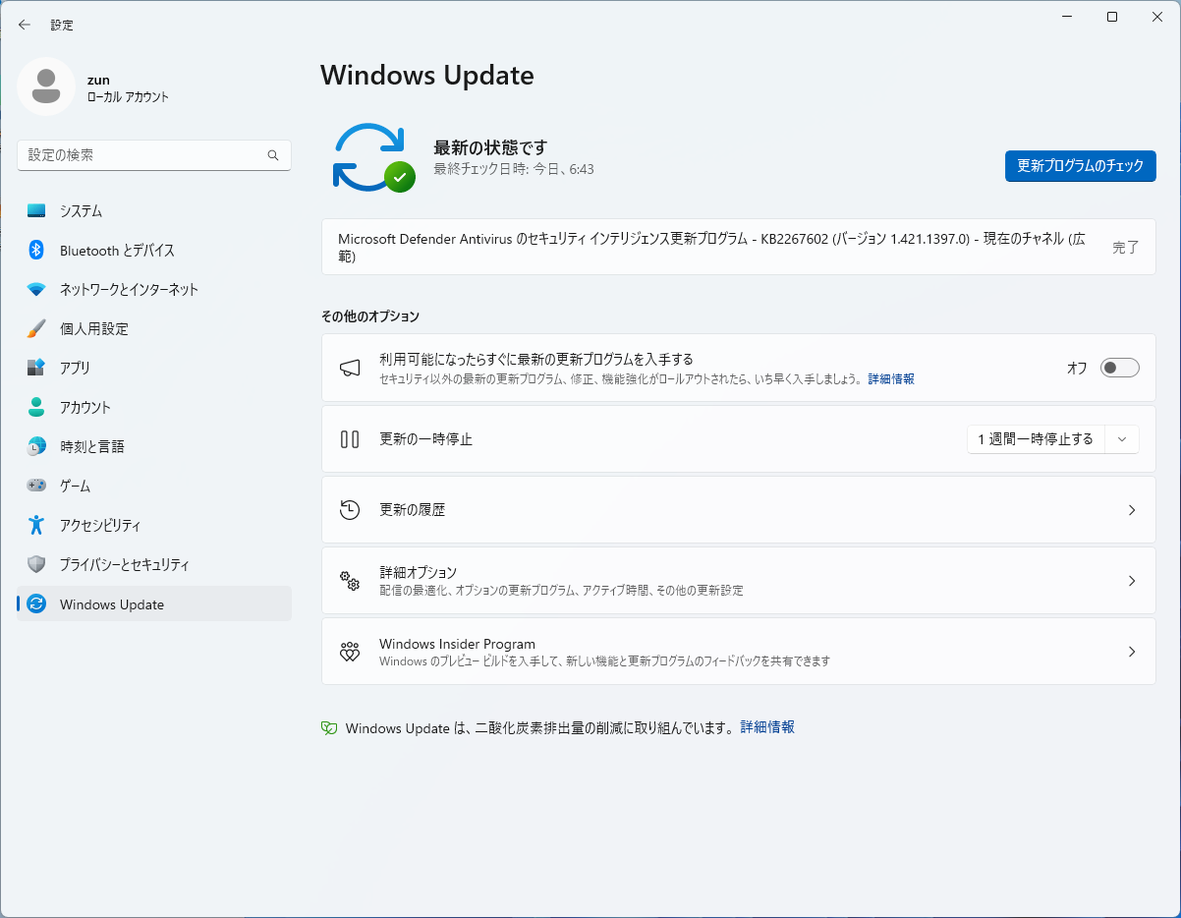This screenshot has height=918, width=1181.
Task: Click the 設定の検索 search field
Action: (x=154, y=155)
